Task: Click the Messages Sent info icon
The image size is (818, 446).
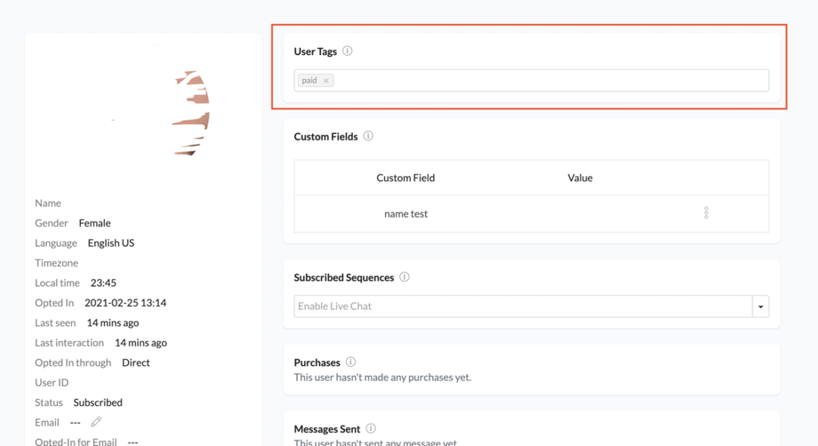Action: click(371, 429)
